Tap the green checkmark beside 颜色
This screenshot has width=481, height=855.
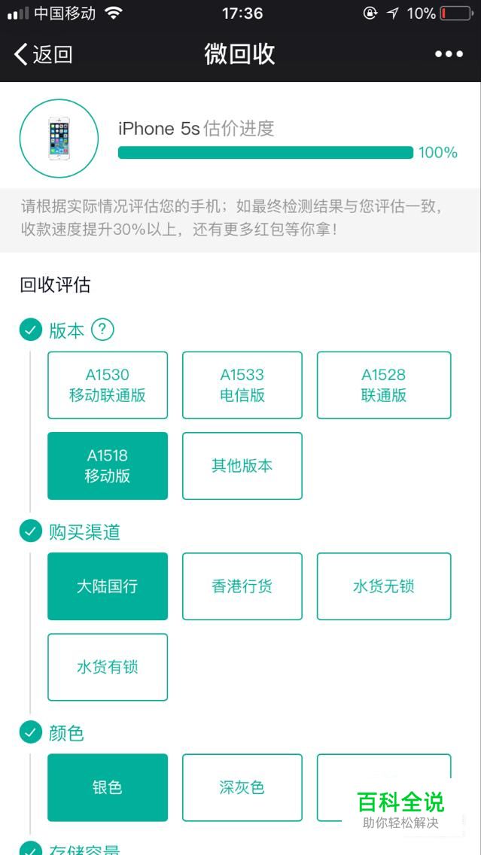point(30,732)
